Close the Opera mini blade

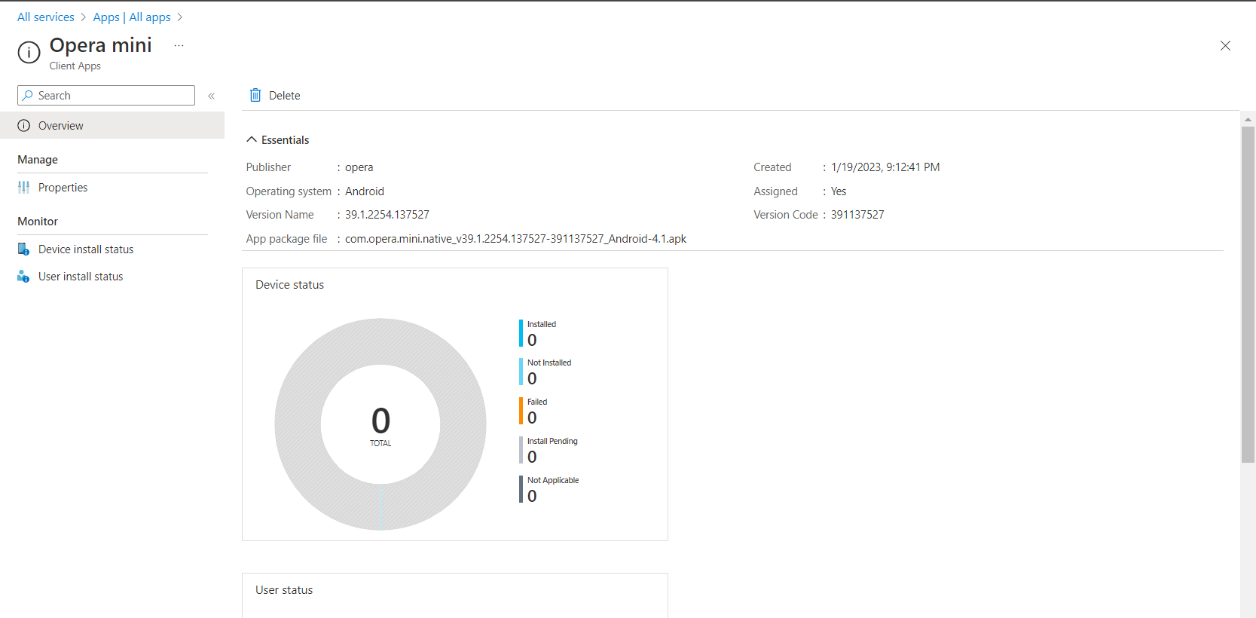coord(1225,46)
